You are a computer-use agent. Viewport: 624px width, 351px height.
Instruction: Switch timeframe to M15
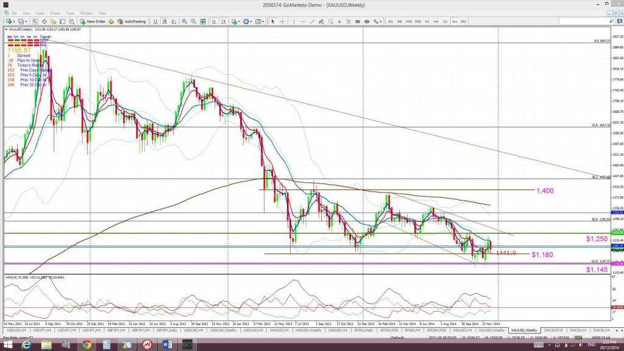pos(409,21)
